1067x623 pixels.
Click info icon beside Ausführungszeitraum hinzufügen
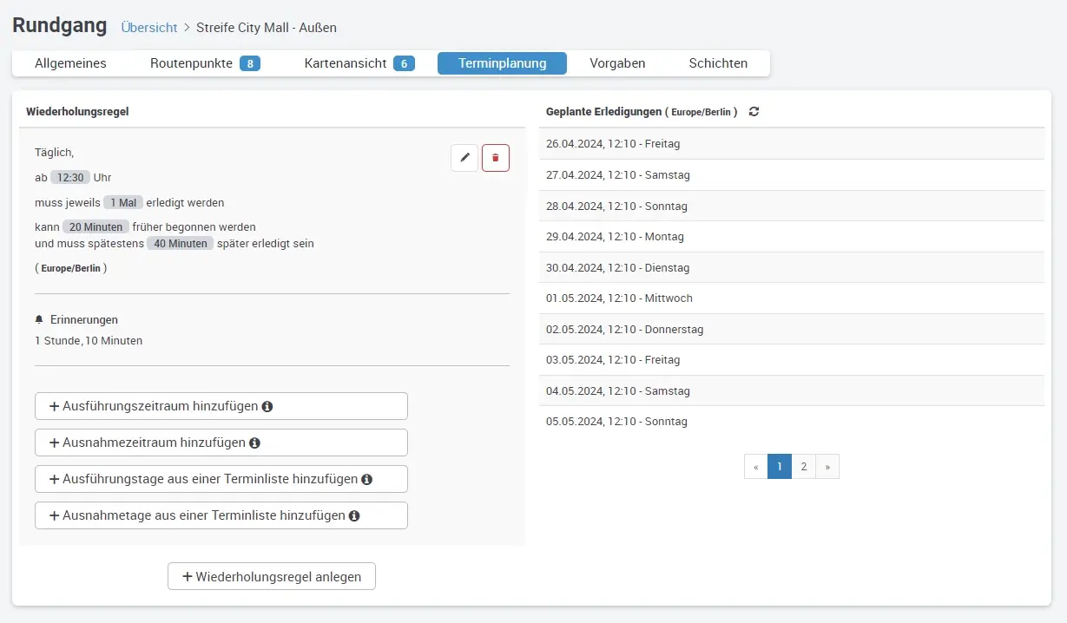(267, 406)
